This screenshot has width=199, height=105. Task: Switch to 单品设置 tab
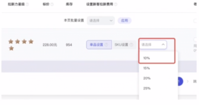[x=99, y=45]
